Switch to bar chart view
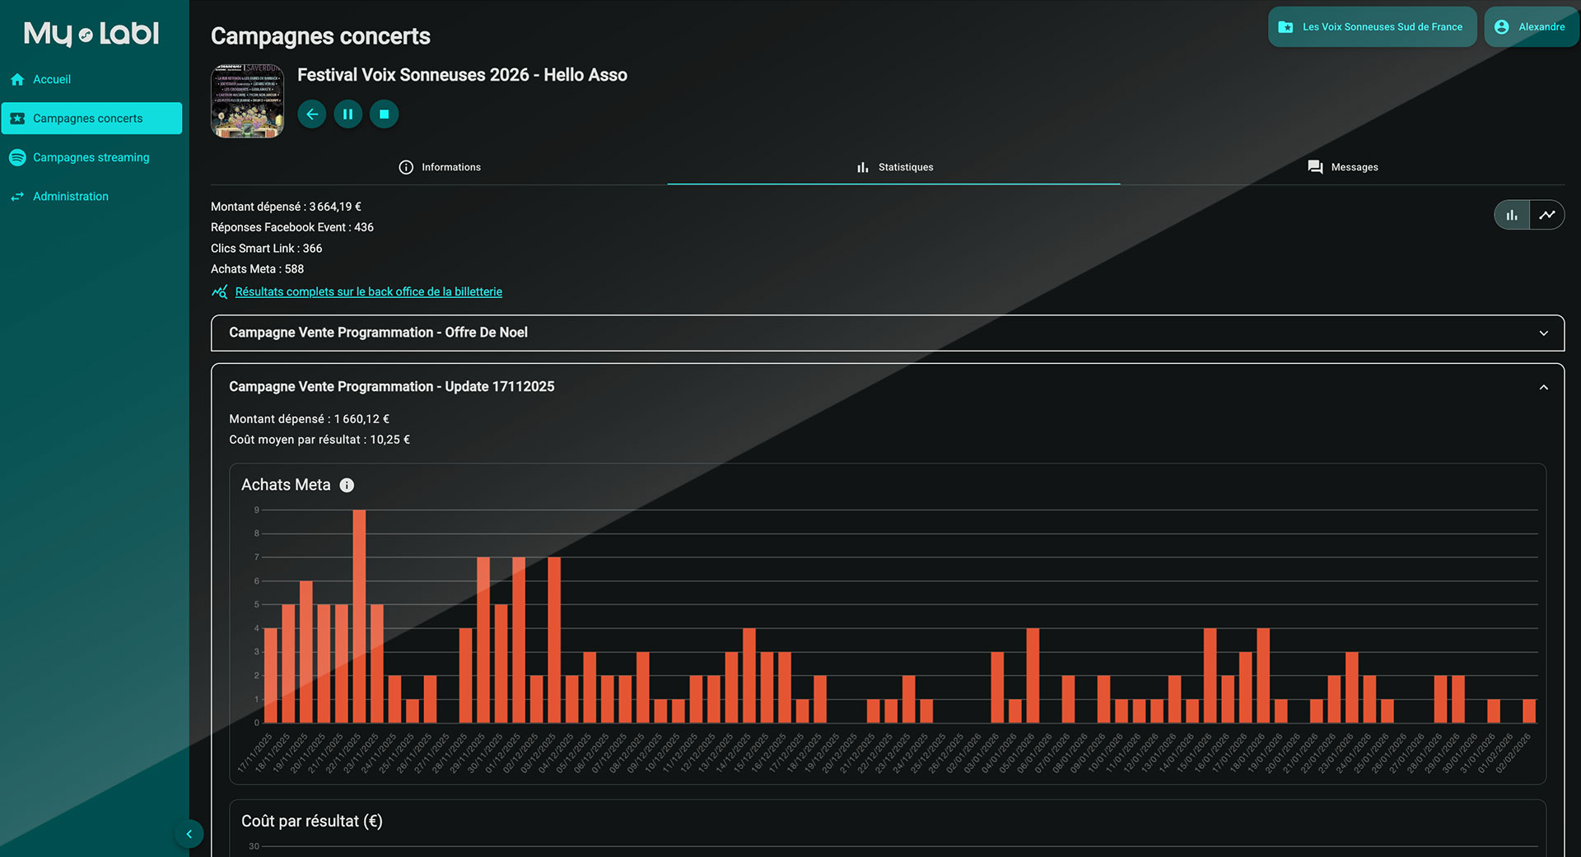The image size is (1581, 857). (1512, 215)
